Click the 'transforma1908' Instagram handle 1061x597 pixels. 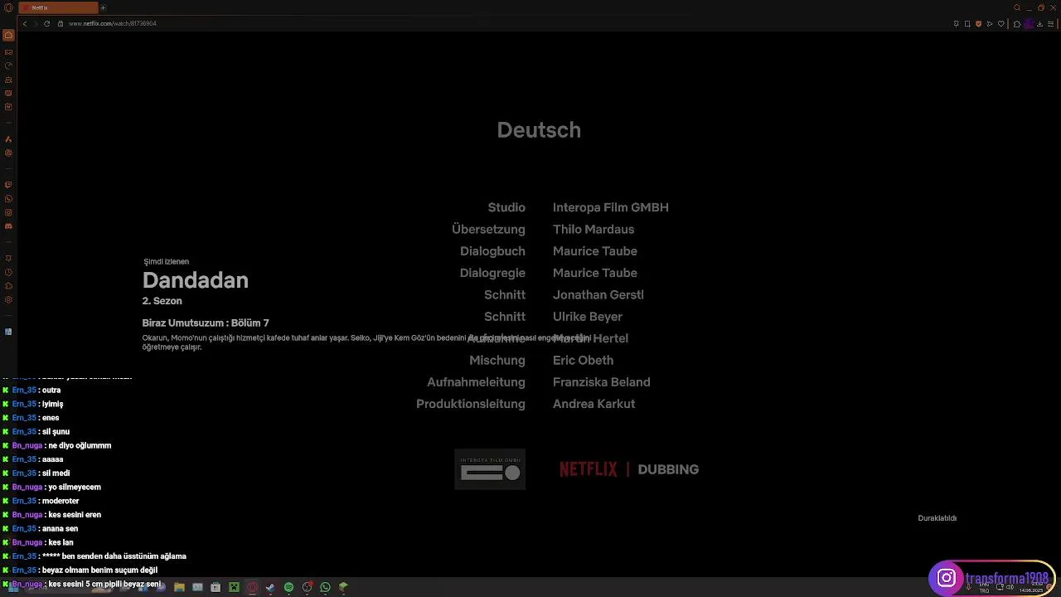1007,579
